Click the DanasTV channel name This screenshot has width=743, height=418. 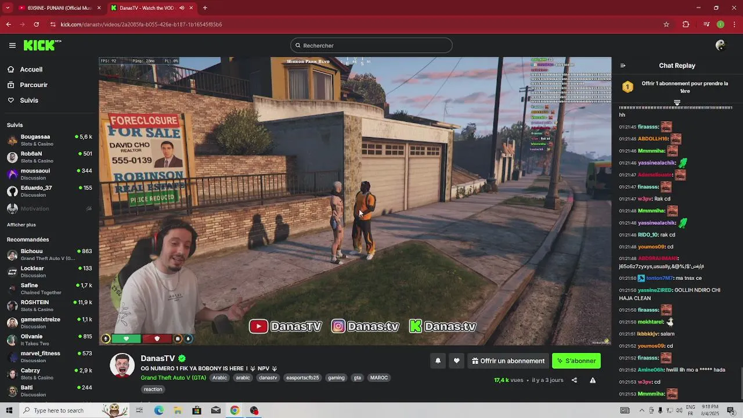coord(158,358)
